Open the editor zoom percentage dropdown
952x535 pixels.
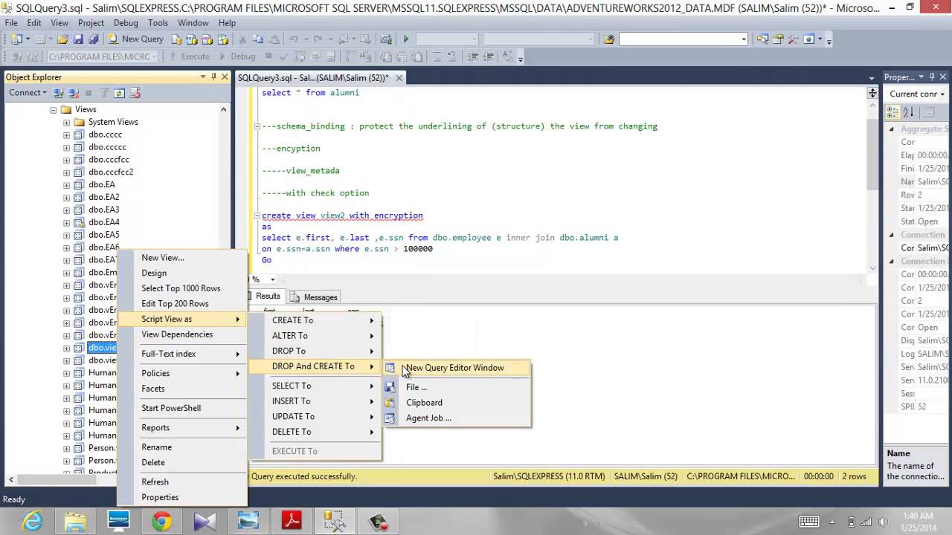(272, 279)
